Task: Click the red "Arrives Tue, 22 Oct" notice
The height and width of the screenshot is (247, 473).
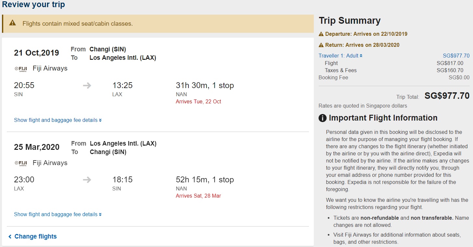Action: click(198, 102)
